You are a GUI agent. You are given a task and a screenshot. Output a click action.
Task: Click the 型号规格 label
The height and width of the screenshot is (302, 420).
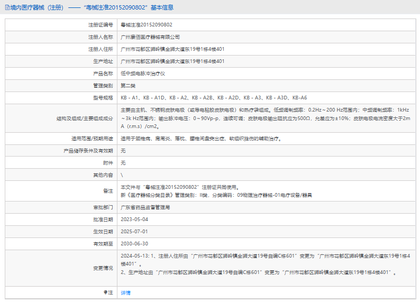coord(103,98)
